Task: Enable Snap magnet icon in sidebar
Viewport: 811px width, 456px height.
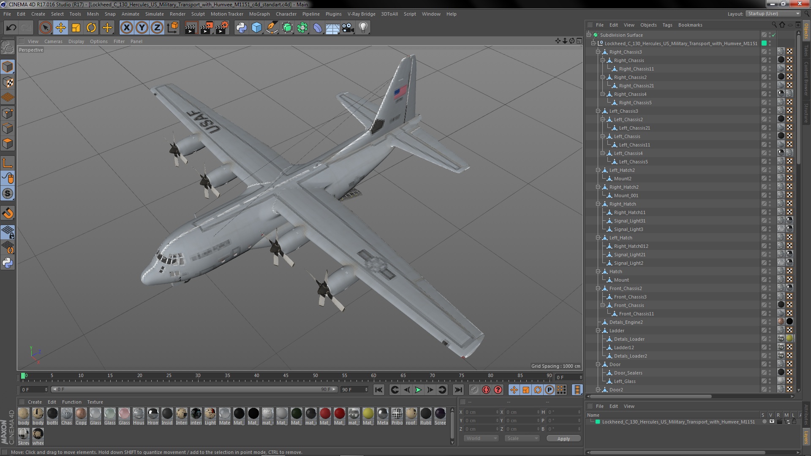Action: [x=8, y=213]
